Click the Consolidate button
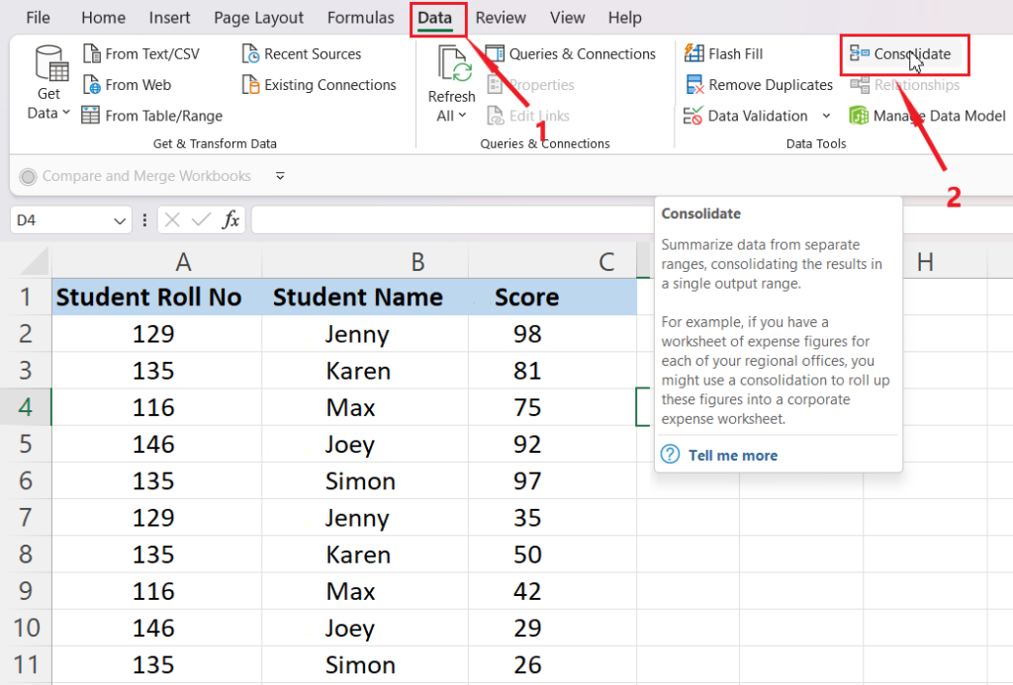Image resolution: width=1013 pixels, height=685 pixels. click(902, 54)
